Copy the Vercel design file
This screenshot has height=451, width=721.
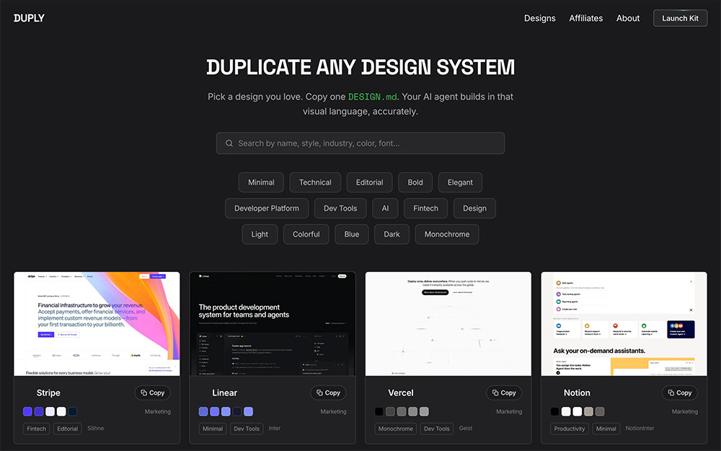504,393
